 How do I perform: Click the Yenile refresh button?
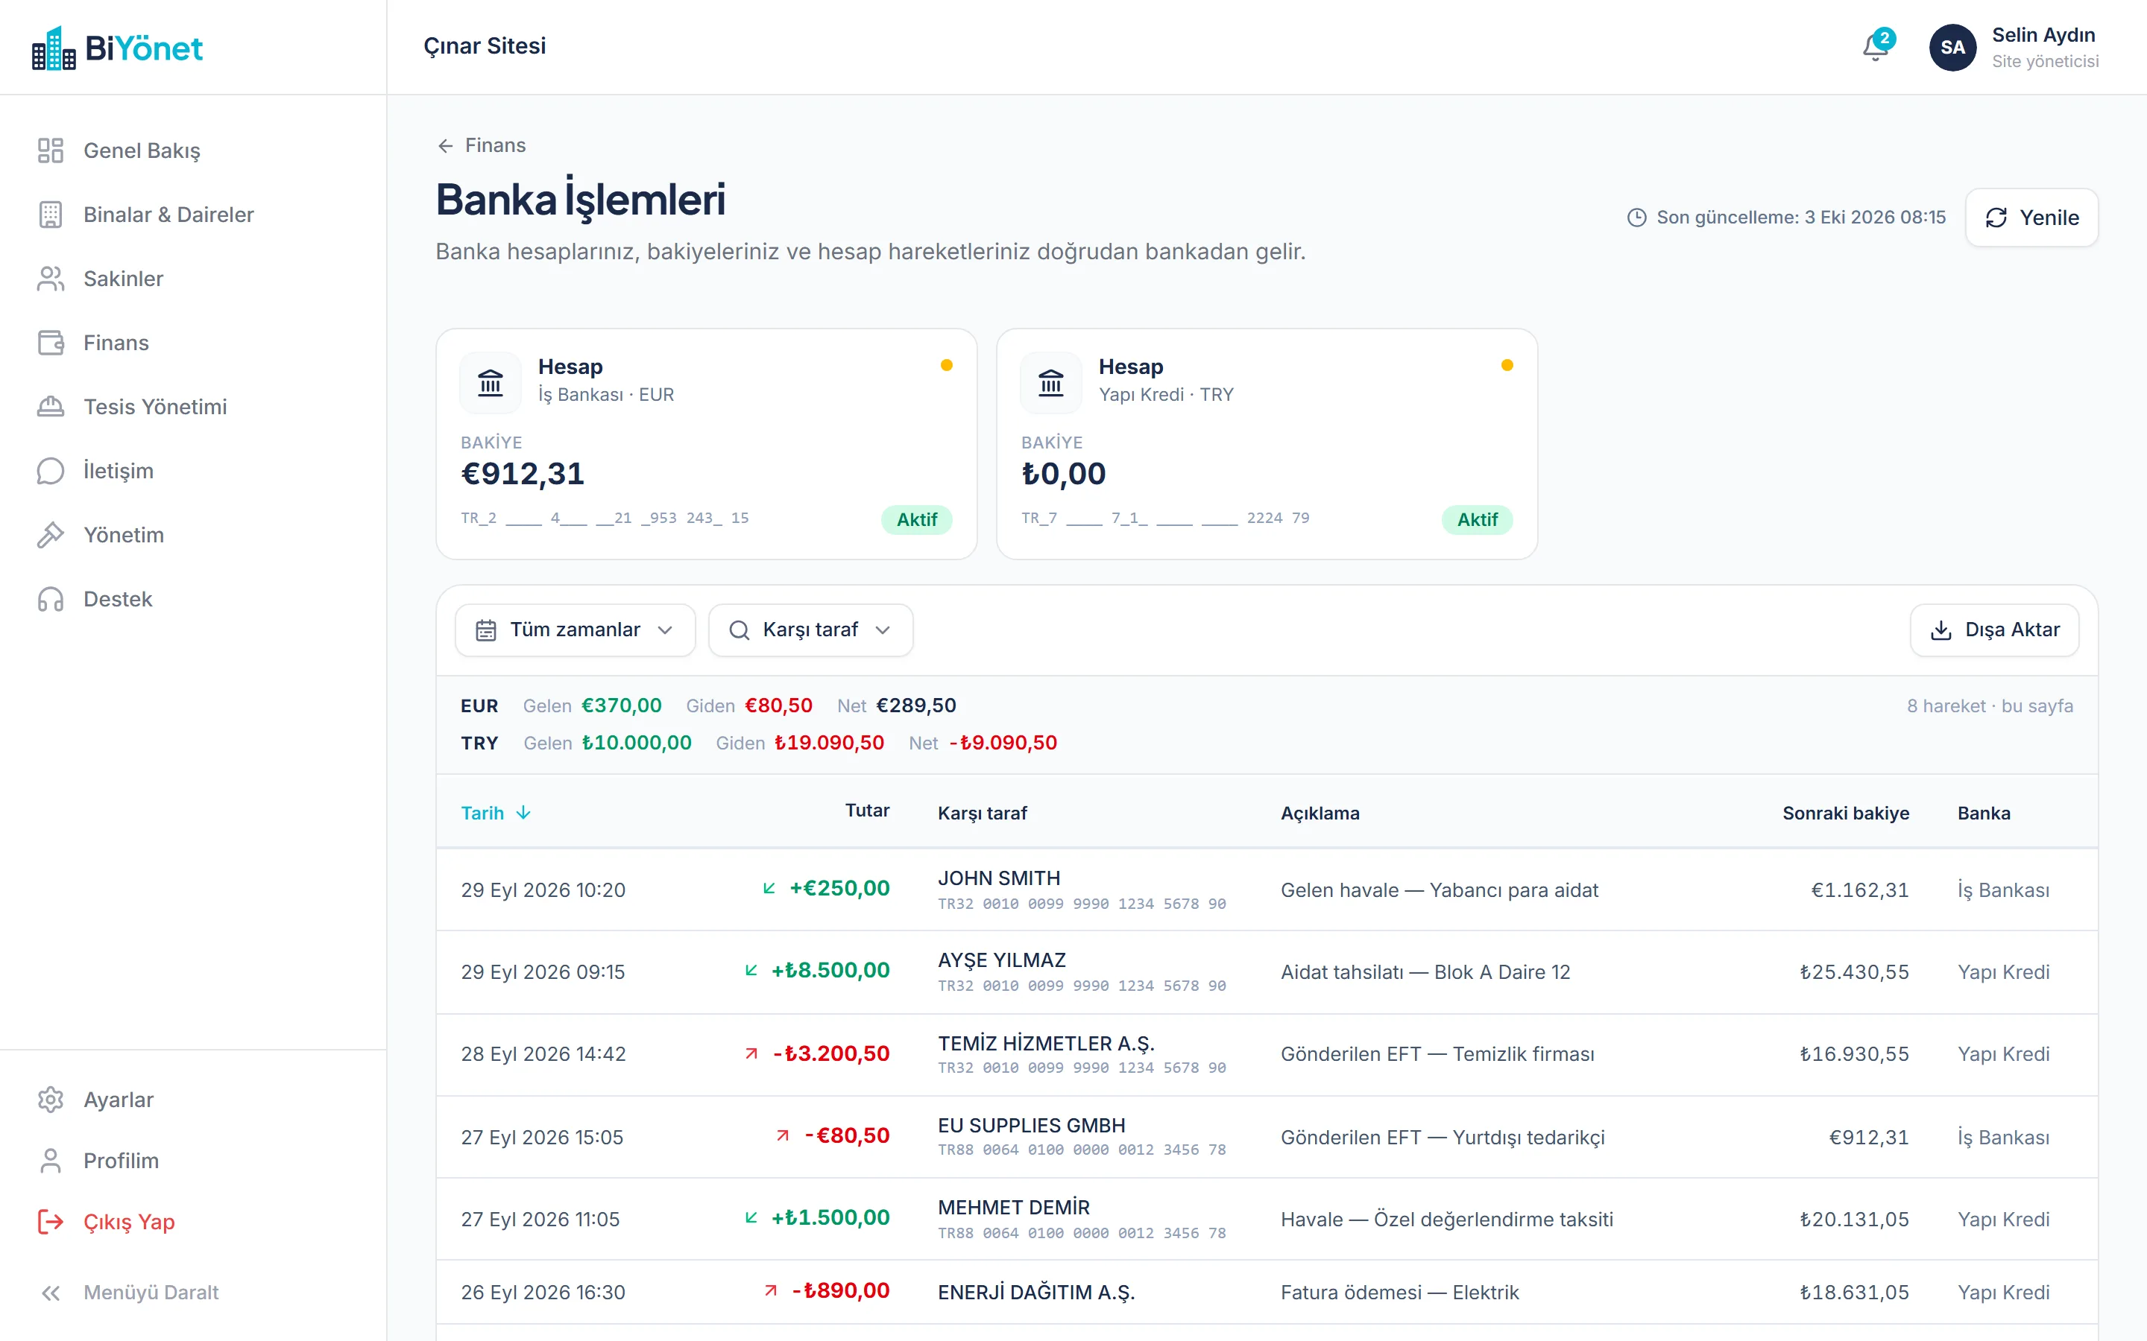tap(2031, 218)
